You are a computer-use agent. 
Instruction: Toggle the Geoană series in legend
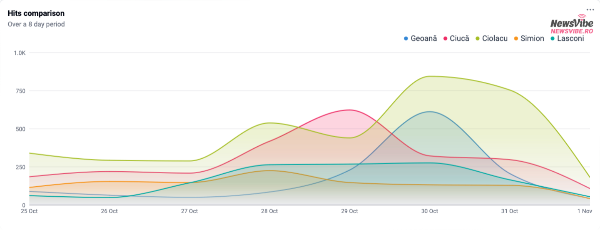click(420, 39)
